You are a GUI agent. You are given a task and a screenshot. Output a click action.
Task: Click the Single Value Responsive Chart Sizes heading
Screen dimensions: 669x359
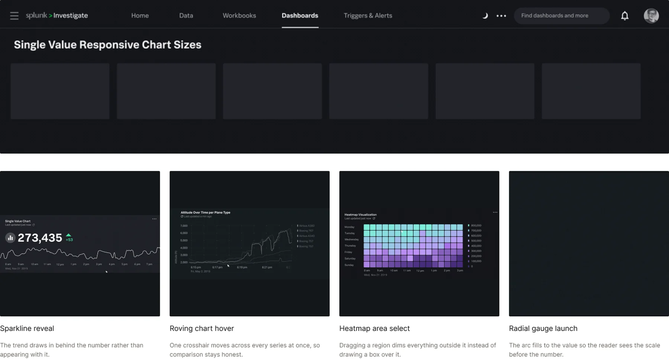pyautogui.click(x=108, y=45)
